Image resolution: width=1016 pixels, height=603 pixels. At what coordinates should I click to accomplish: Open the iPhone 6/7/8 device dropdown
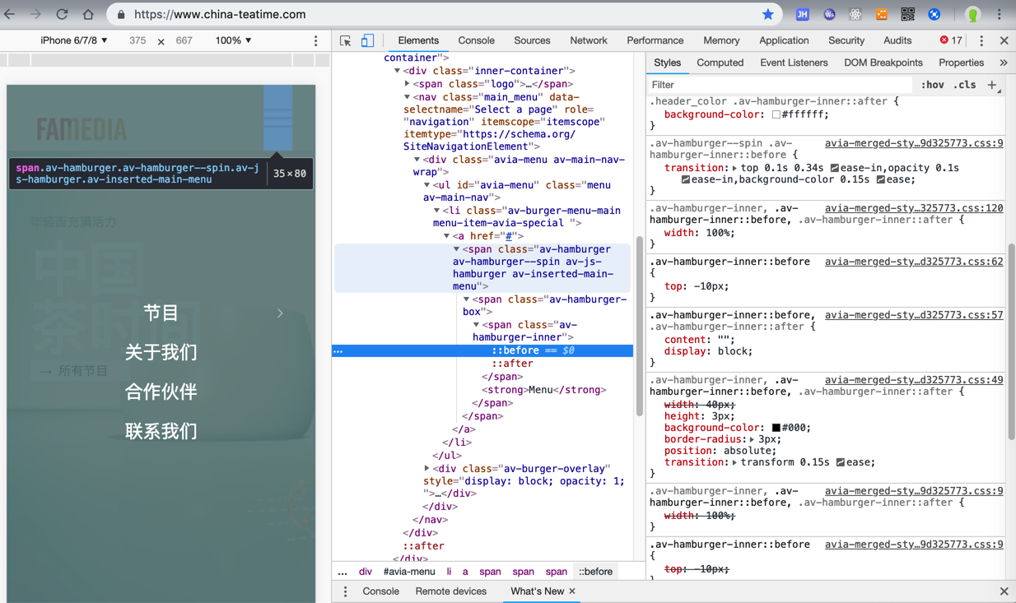point(74,40)
